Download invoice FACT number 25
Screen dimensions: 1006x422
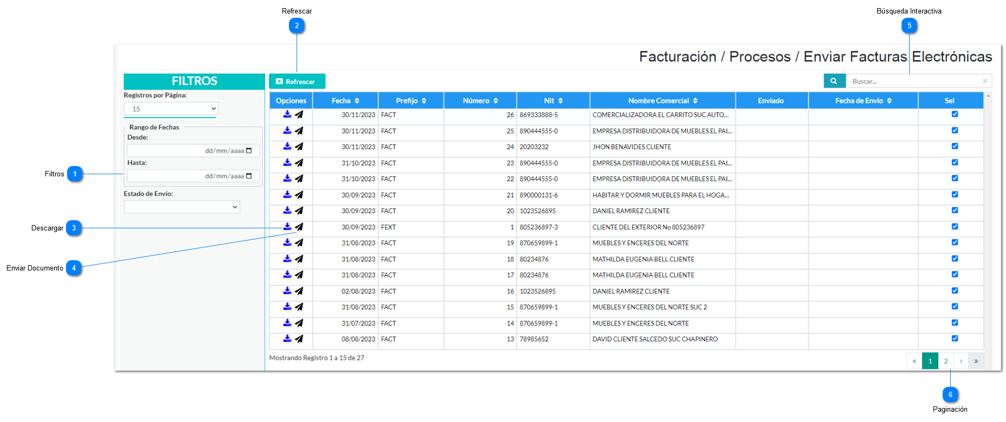[287, 131]
